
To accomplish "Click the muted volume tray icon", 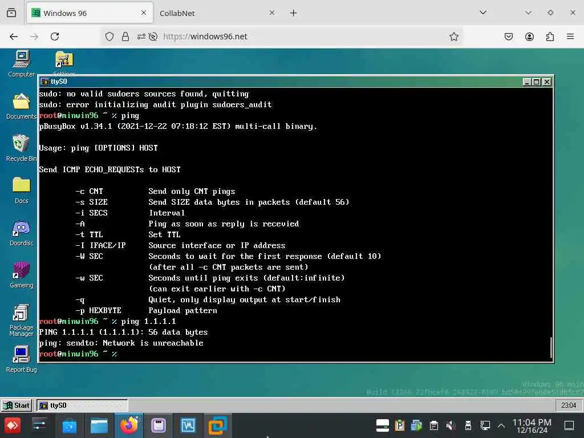I will coord(451,425).
